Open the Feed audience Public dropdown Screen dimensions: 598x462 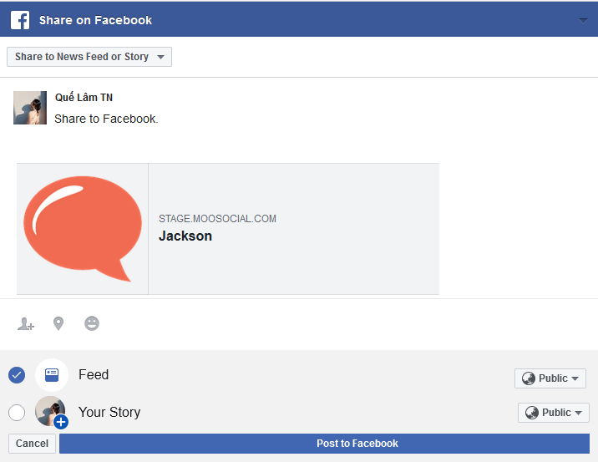[550, 378]
